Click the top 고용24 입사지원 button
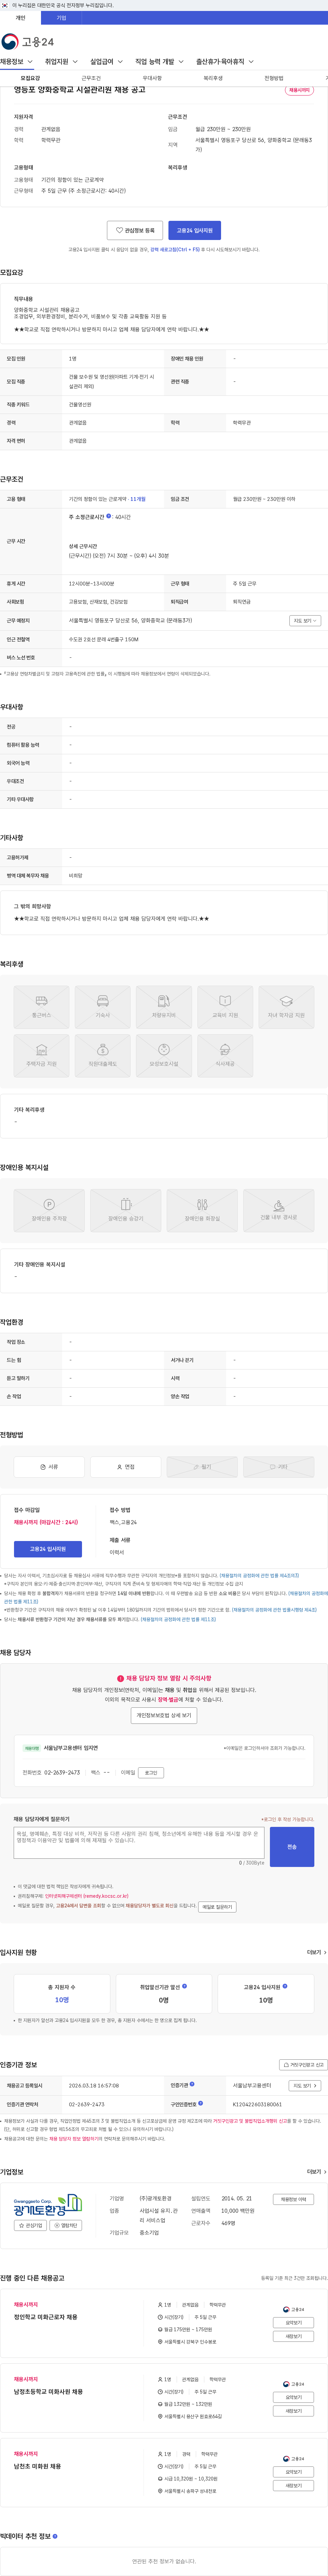Screen dimensions: 328x2576 [x=194, y=230]
